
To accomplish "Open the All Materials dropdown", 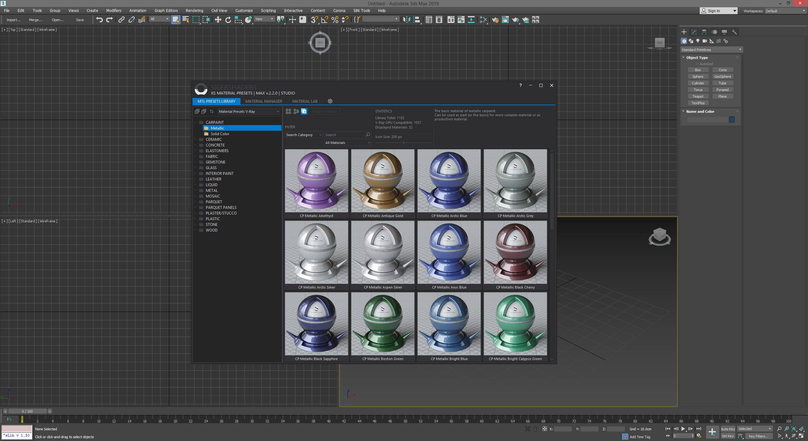I will tap(348, 143).
